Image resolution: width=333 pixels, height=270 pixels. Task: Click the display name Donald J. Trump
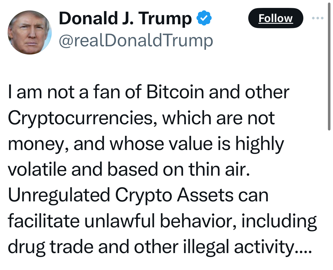click(125, 19)
